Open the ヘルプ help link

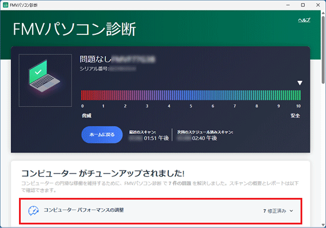click(x=304, y=20)
